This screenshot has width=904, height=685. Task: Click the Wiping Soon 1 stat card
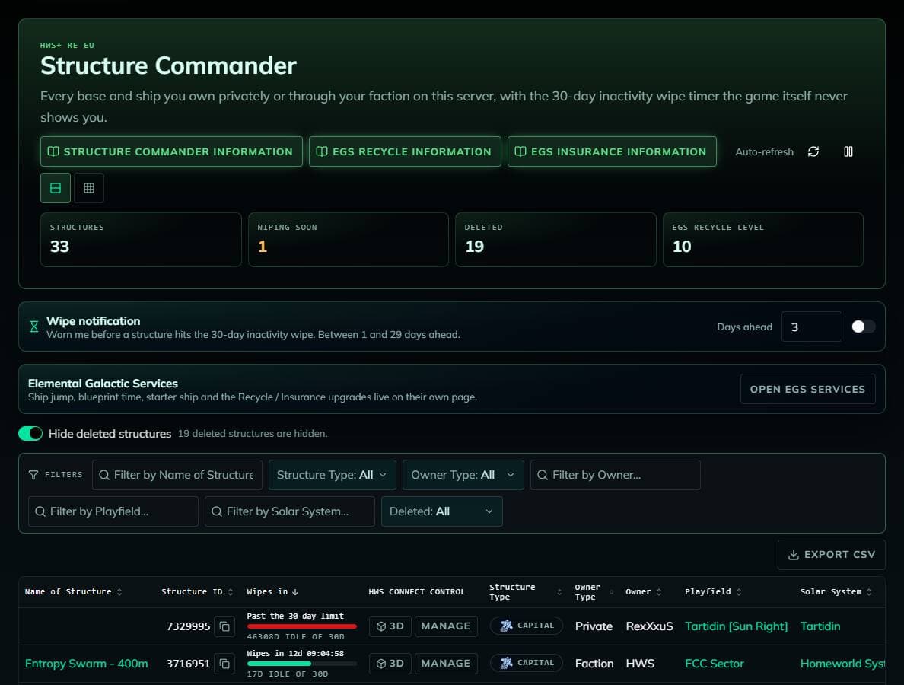[349, 240]
